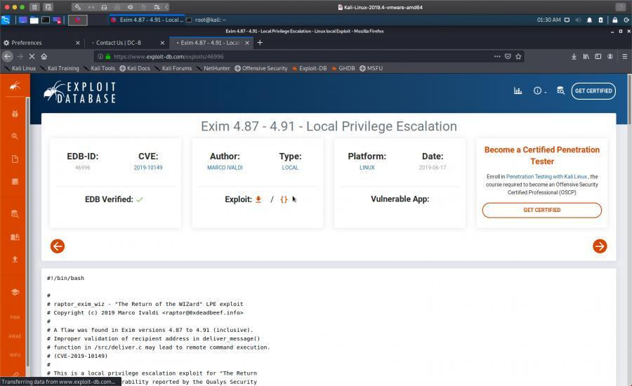Click the notification bell in Kali panel
The image size is (632, 386).
(x=589, y=20)
